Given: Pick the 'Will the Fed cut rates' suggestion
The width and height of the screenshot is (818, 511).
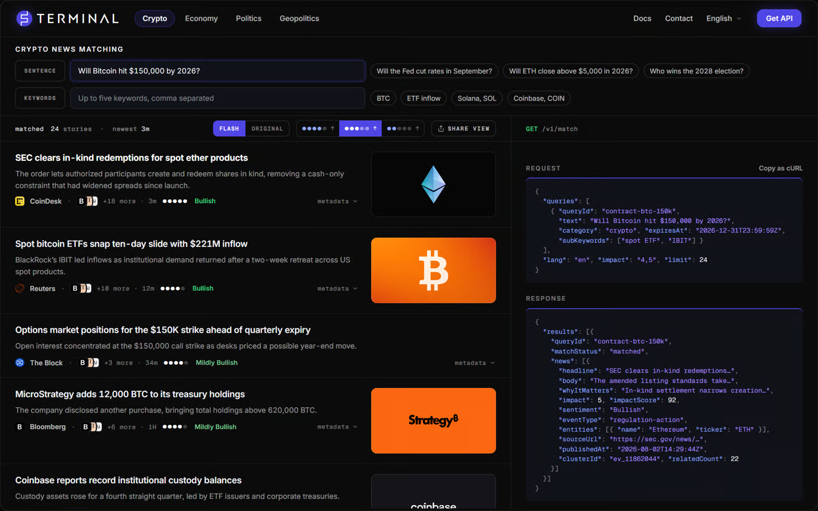Looking at the screenshot, I should (x=435, y=71).
